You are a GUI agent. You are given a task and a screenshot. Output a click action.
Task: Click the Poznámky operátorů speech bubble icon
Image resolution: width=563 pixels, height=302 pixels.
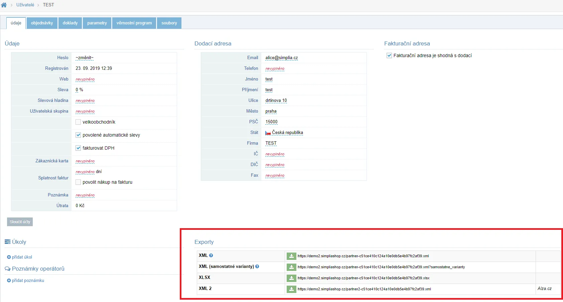click(7, 269)
